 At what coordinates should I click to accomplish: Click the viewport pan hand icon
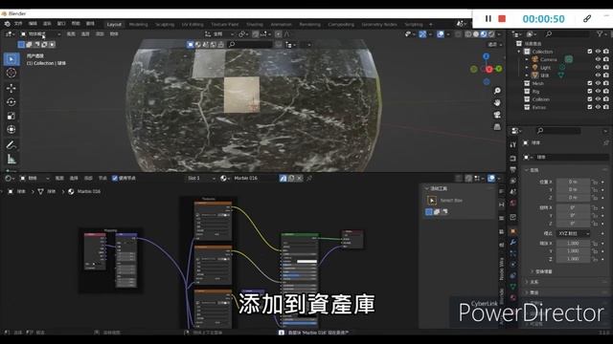497,102
